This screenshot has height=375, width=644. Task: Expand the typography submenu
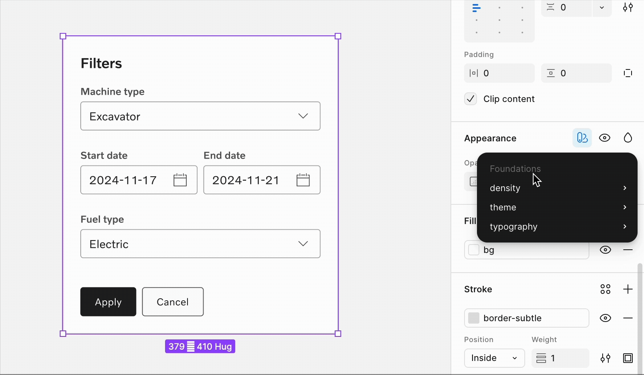(x=514, y=227)
